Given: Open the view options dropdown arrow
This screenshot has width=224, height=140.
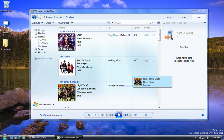Looking at the screenshot, I should tap(113, 23).
